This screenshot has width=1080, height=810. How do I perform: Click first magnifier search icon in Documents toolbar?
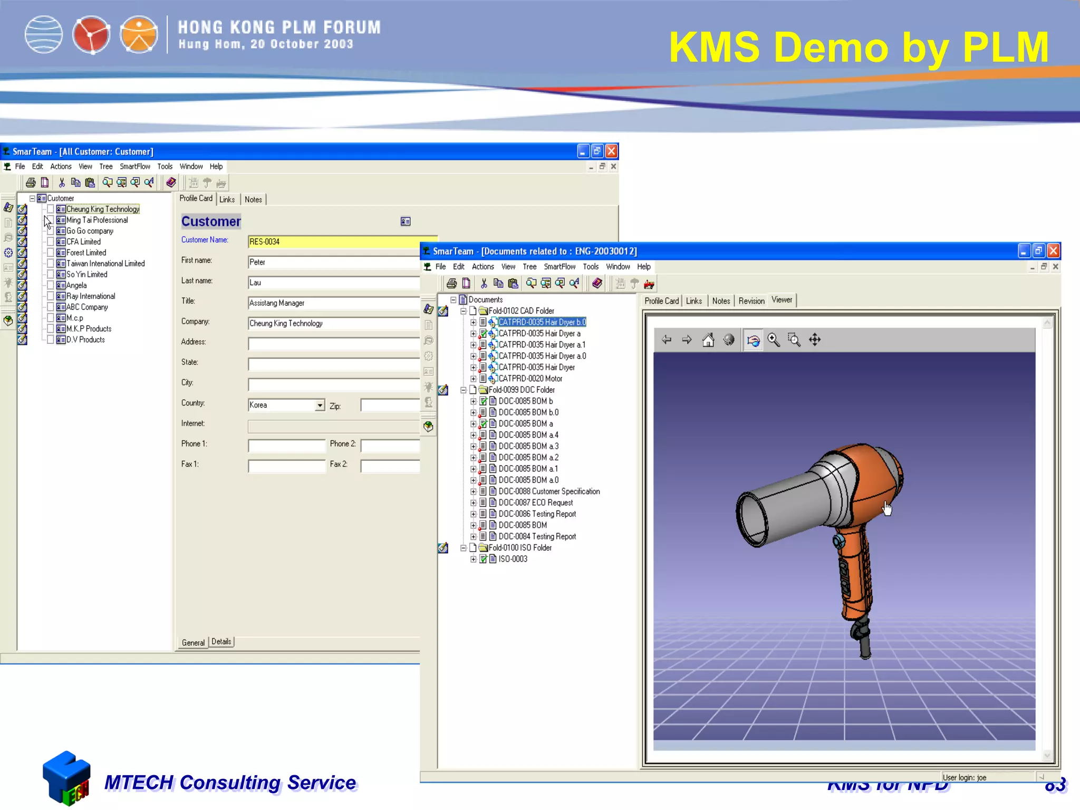coord(531,284)
